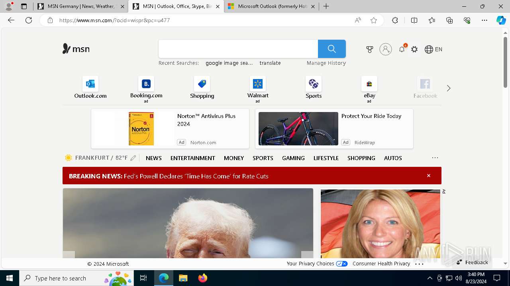Open Edge Settings and more menu
510x286 pixels.
tap(484, 20)
